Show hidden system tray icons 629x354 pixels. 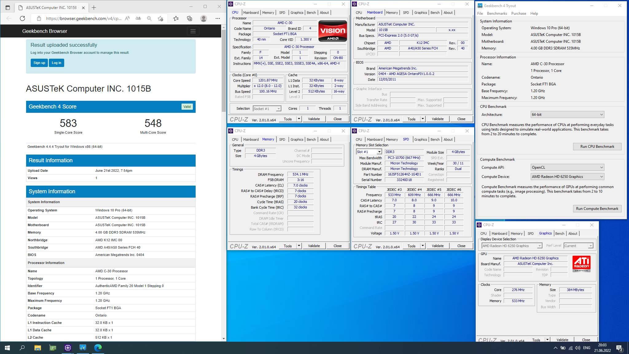[555, 348]
